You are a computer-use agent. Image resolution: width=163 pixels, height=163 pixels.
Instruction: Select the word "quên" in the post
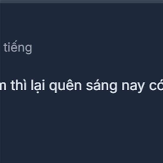tap(65, 86)
